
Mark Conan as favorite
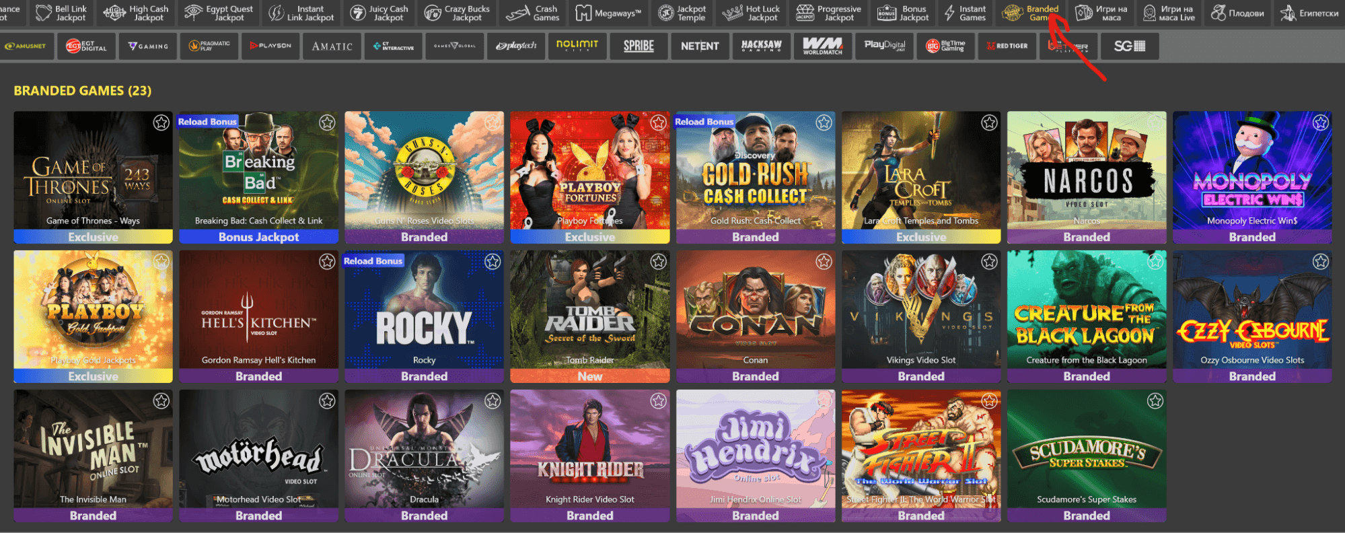pos(824,262)
